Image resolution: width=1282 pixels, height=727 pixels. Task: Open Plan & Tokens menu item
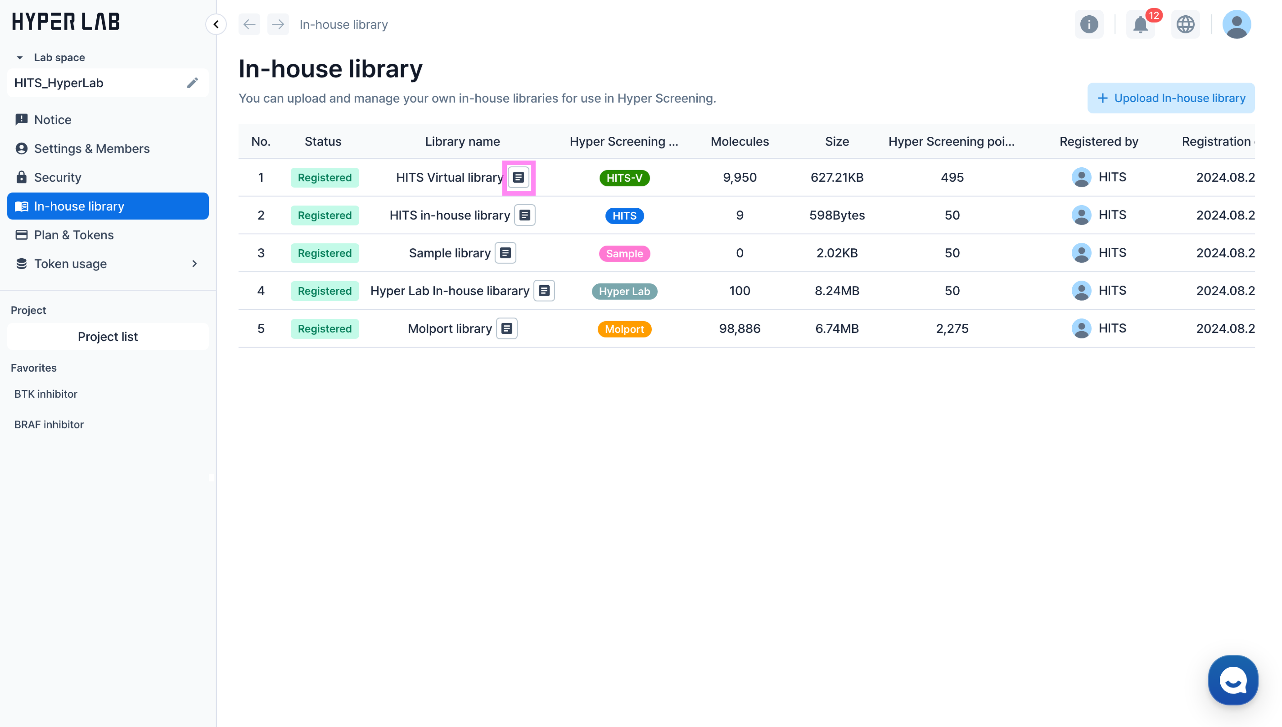click(x=74, y=235)
